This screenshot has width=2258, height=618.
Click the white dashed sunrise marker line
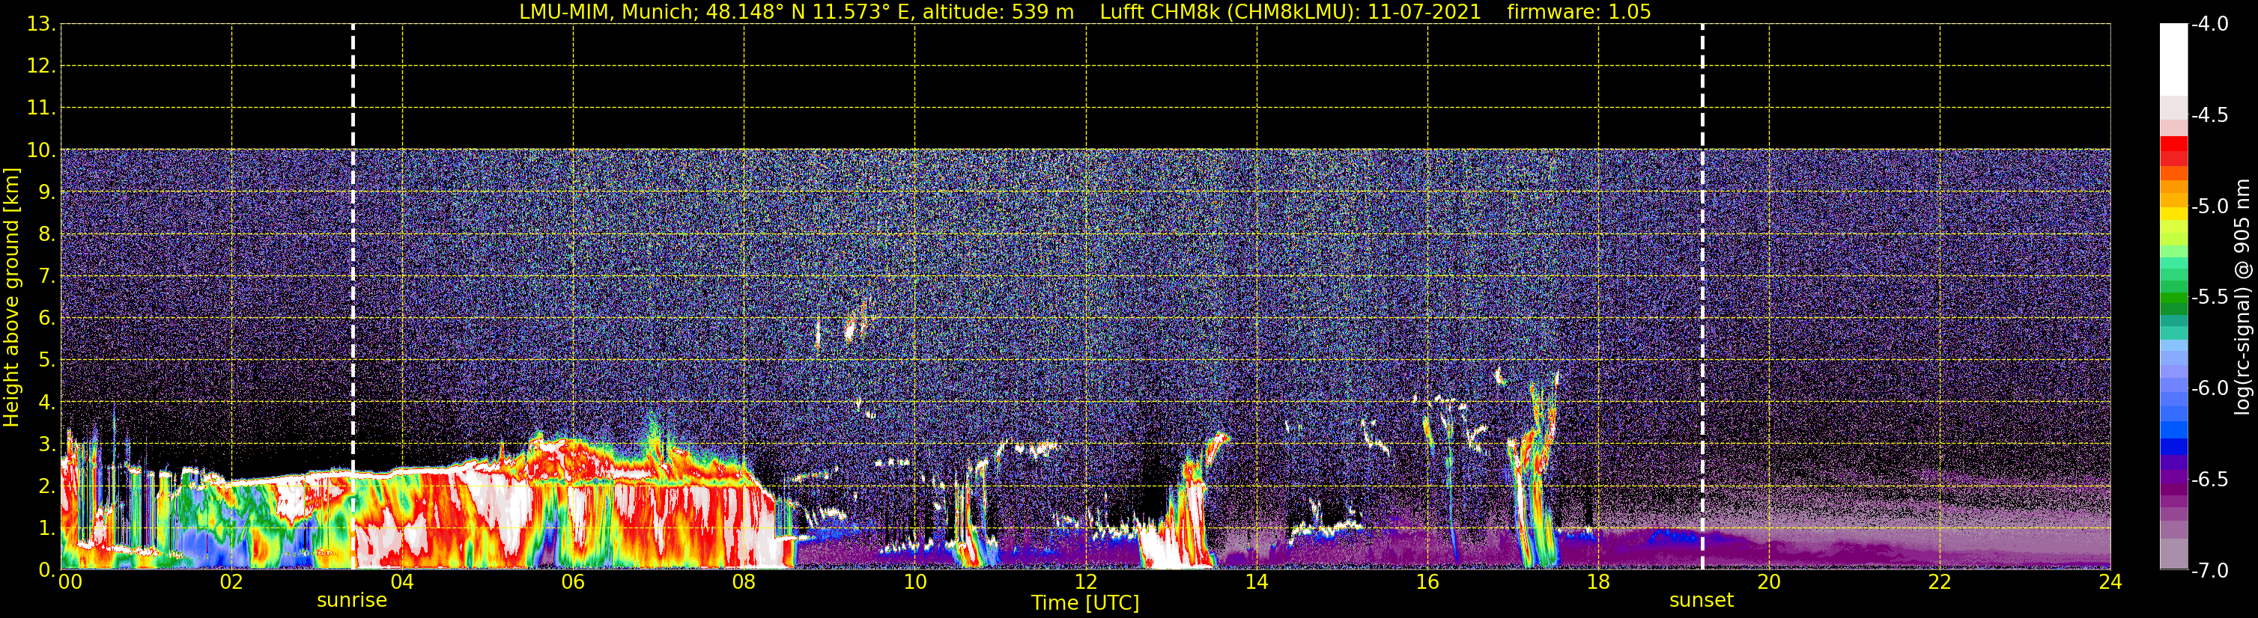(x=353, y=297)
